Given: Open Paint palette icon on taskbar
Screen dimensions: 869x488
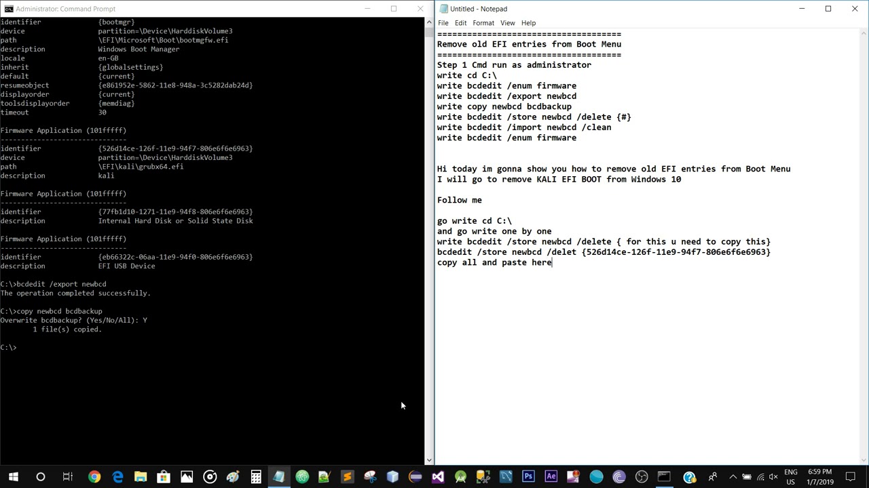Looking at the screenshot, I should (233, 477).
